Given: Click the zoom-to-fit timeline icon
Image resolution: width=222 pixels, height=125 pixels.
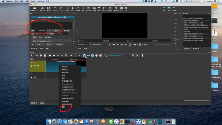Looking at the screenshot, I should point(138,55).
